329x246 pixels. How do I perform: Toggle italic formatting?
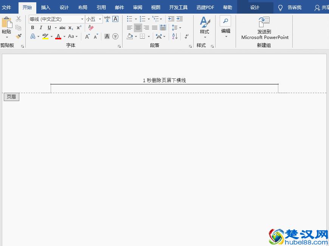[41, 28]
